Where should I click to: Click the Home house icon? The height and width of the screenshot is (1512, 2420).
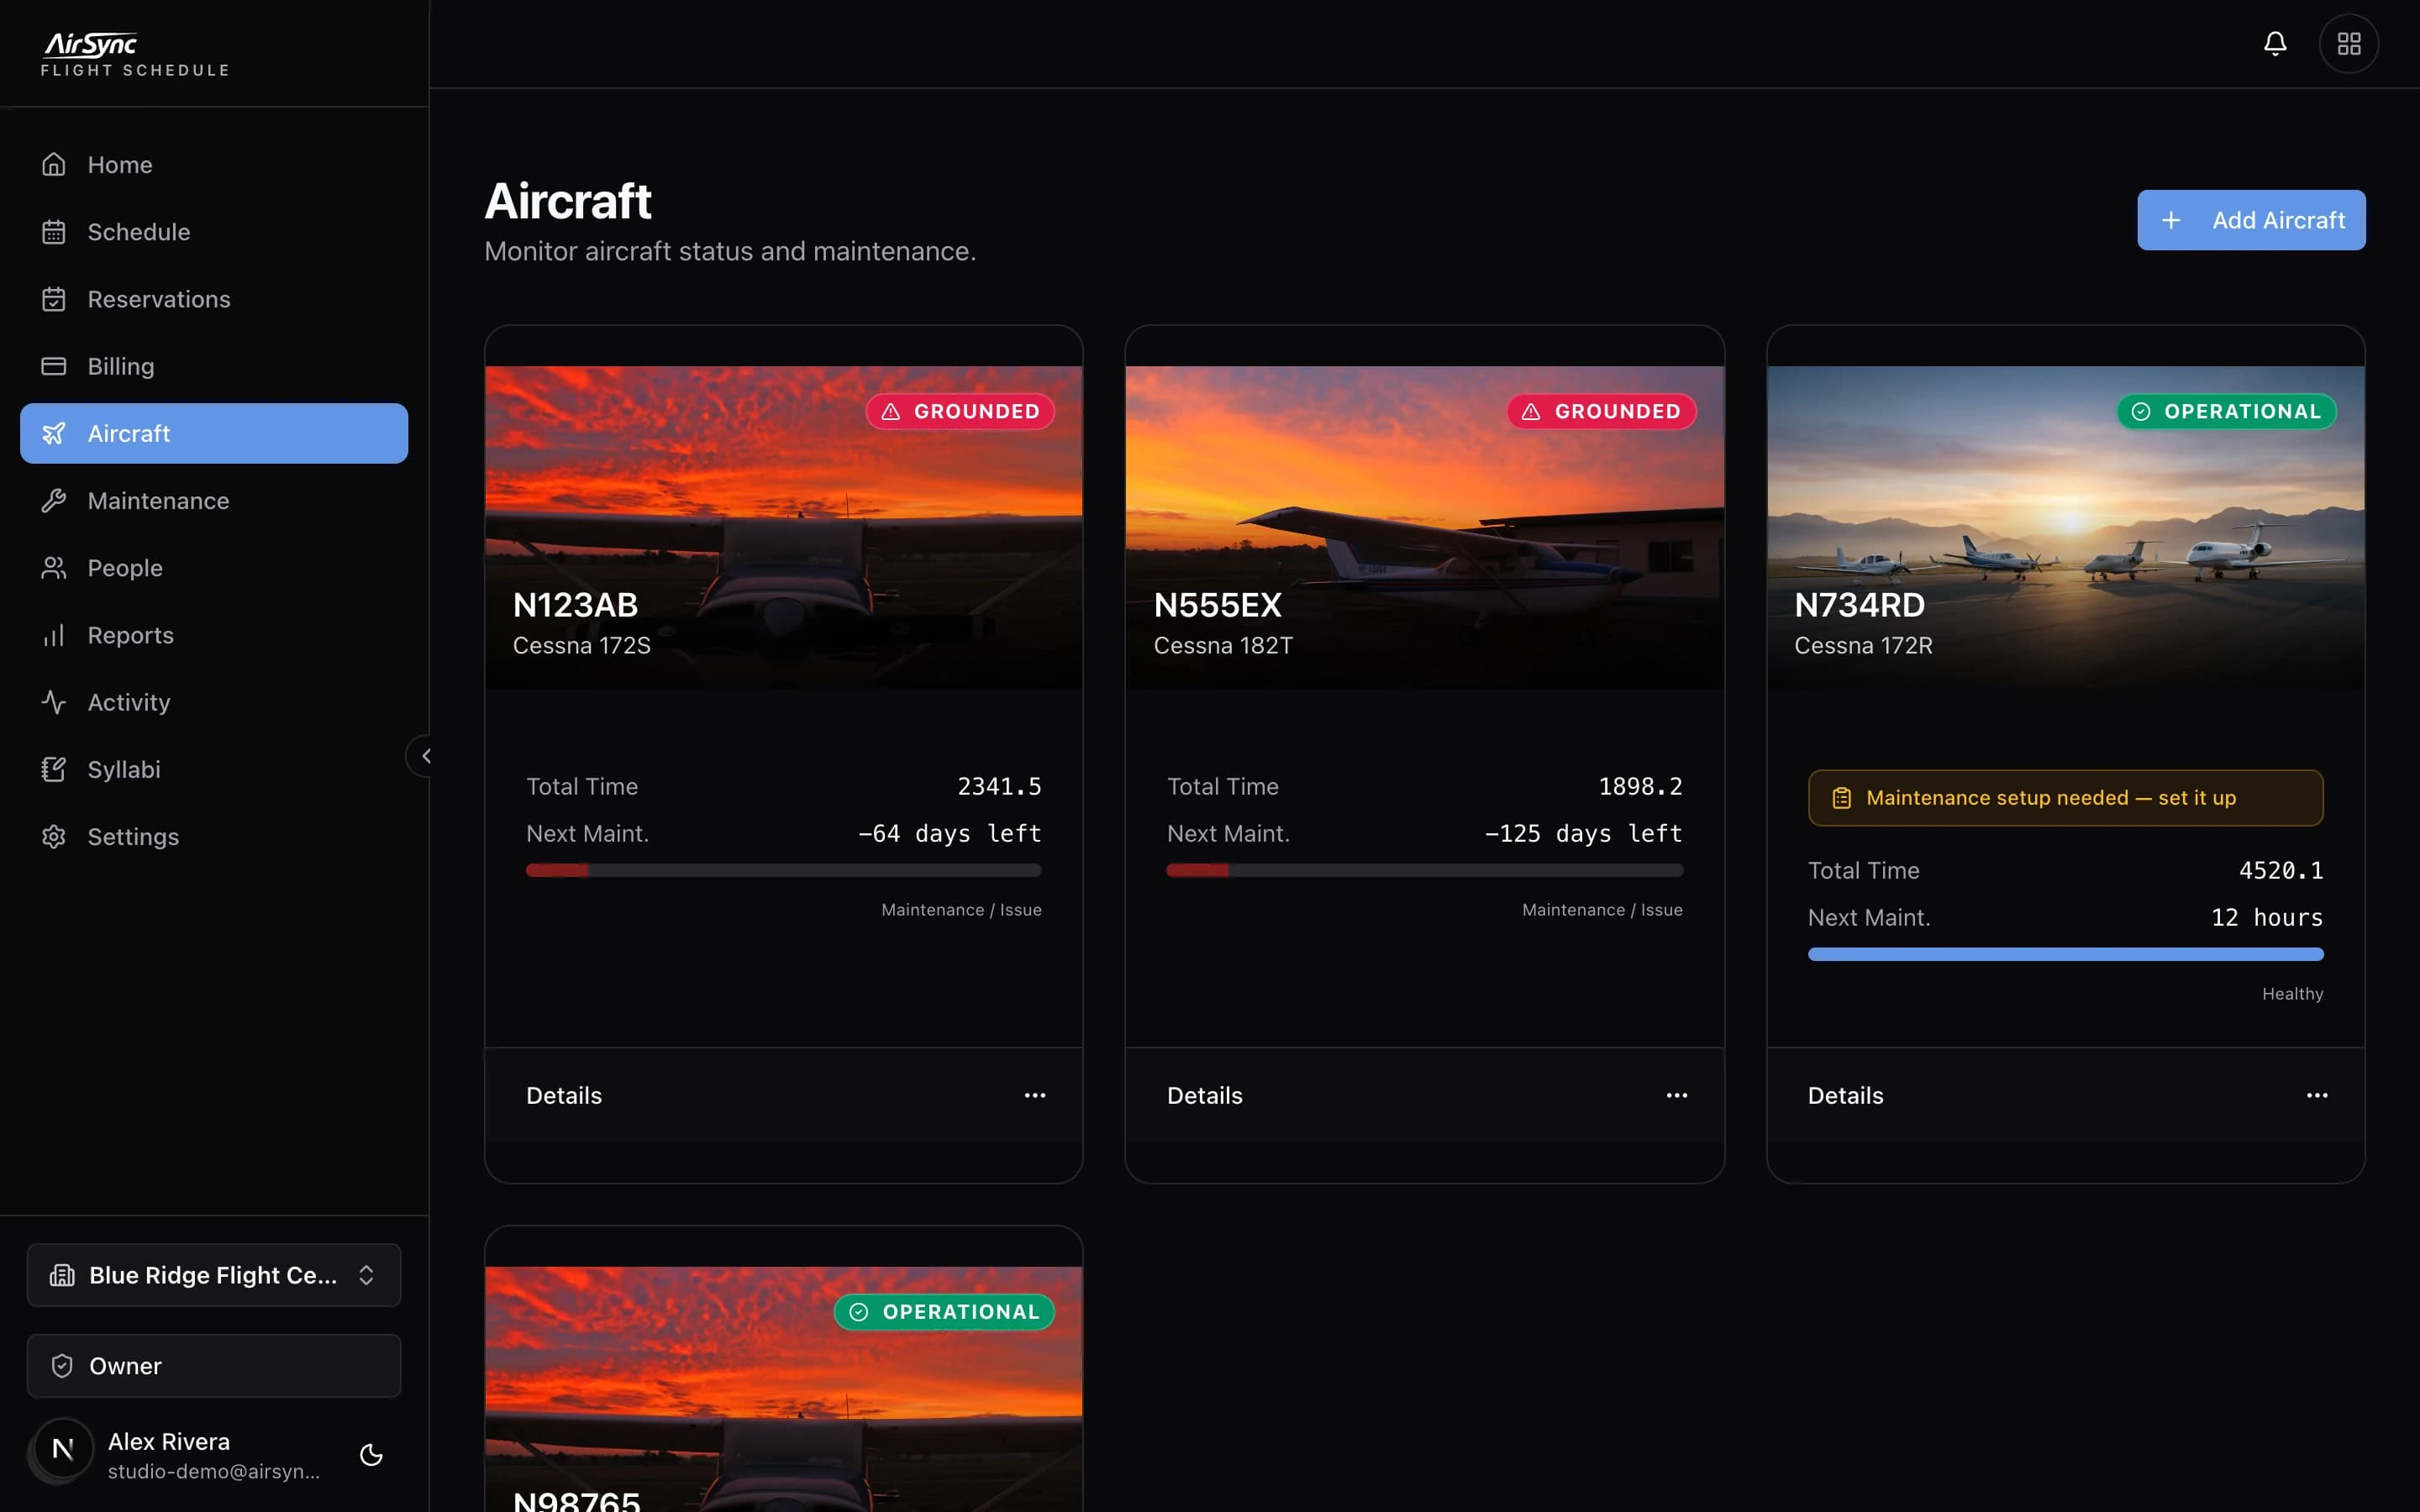54,164
